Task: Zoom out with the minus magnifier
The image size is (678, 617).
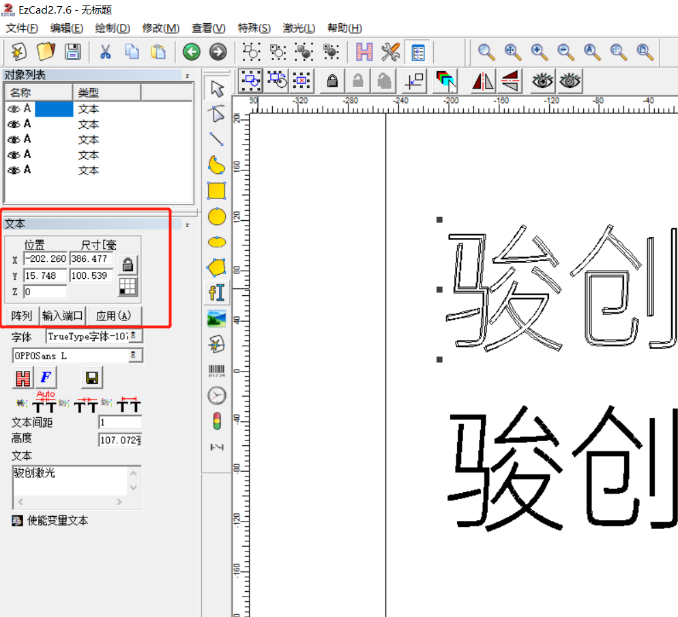Action: [x=565, y=52]
